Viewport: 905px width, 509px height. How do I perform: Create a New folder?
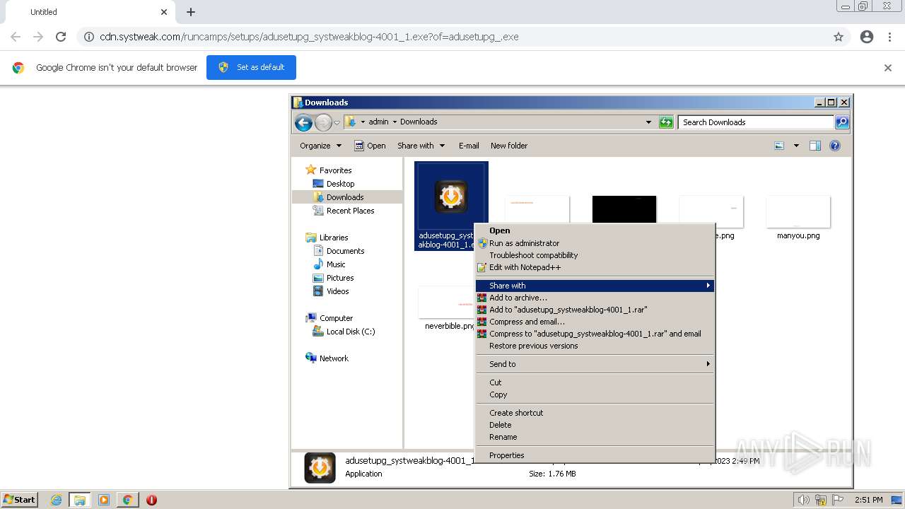click(509, 146)
